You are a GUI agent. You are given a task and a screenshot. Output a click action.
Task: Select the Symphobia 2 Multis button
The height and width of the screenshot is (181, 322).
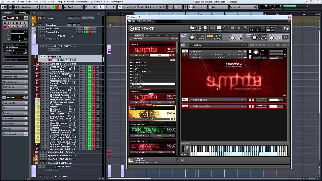[159, 102]
